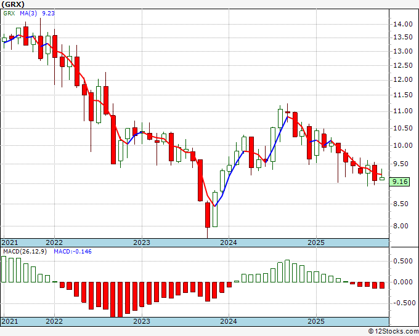Click the (GRX) chart title
Viewport: 419px width, 336px height.
pos(13,4)
